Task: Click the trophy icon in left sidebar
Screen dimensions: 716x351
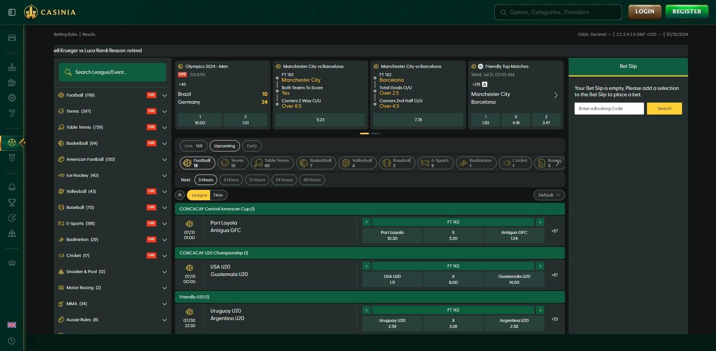Action: [x=12, y=203]
